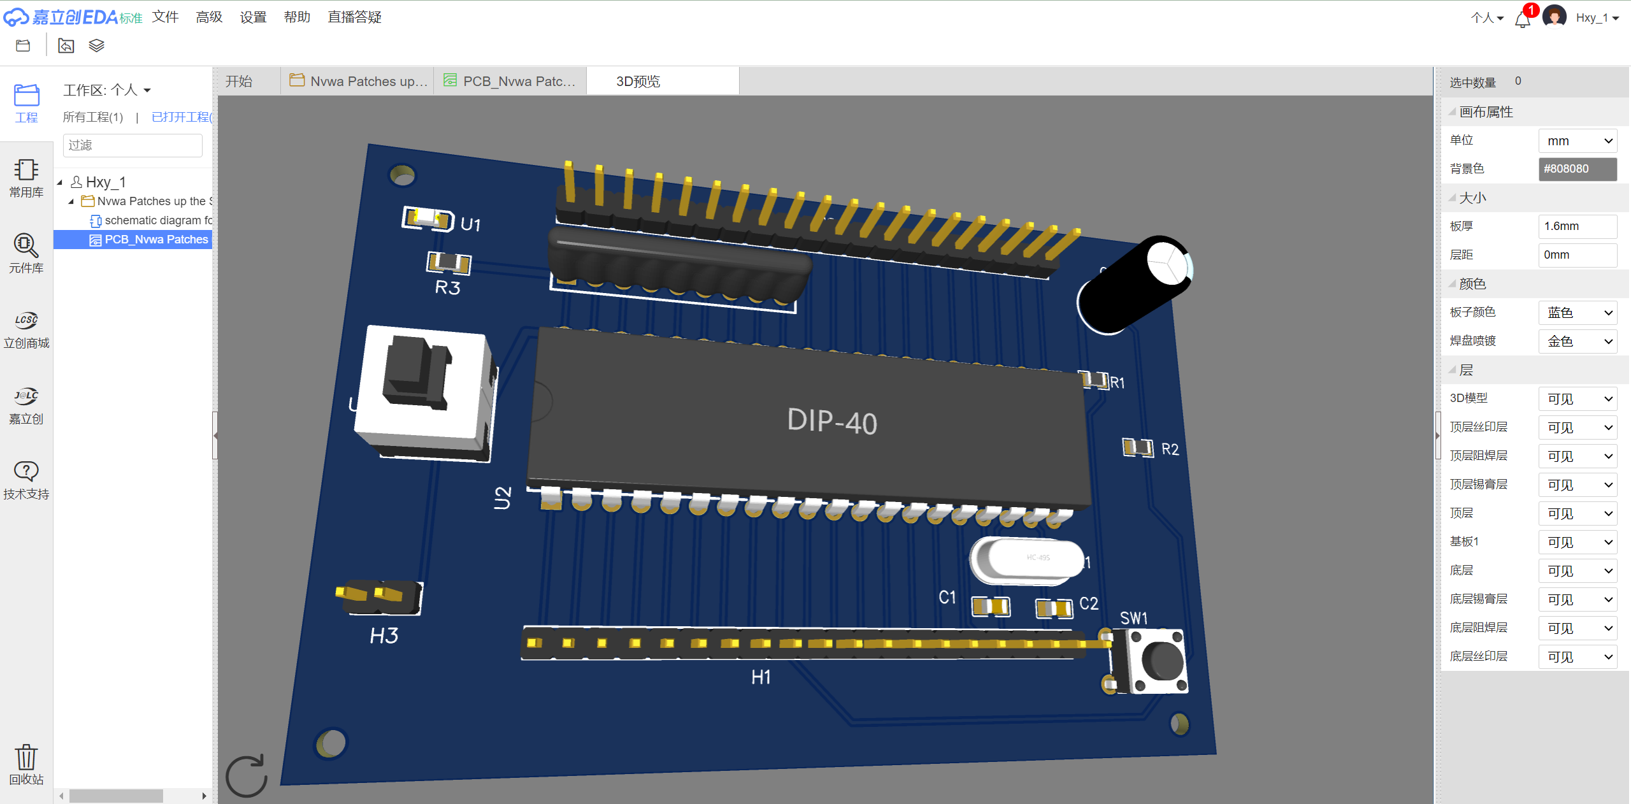
Task: Open the 板子颜色 board color dropdown
Action: tap(1577, 313)
